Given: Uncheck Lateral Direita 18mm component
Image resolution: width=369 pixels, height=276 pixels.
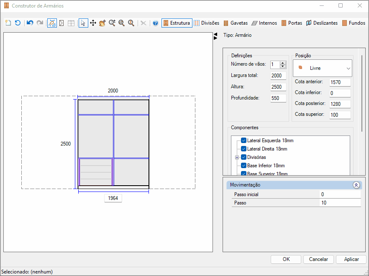Looking at the screenshot, I should (243, 149).
